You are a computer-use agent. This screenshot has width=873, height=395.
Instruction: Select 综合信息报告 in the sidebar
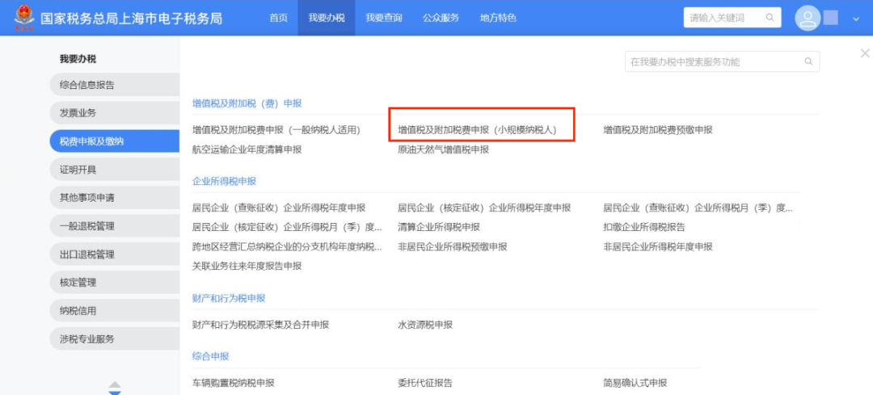114,85
